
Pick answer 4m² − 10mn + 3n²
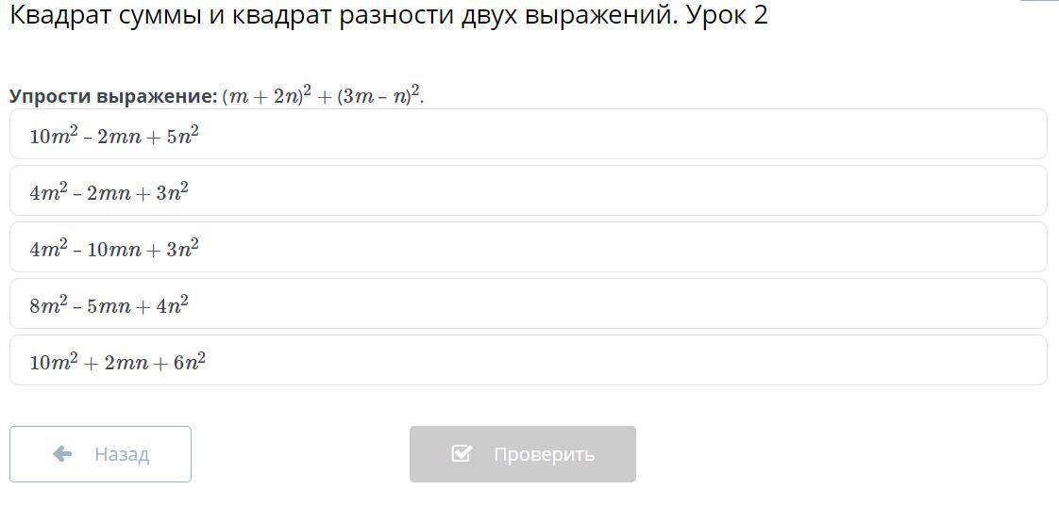[x=529, y=248]
